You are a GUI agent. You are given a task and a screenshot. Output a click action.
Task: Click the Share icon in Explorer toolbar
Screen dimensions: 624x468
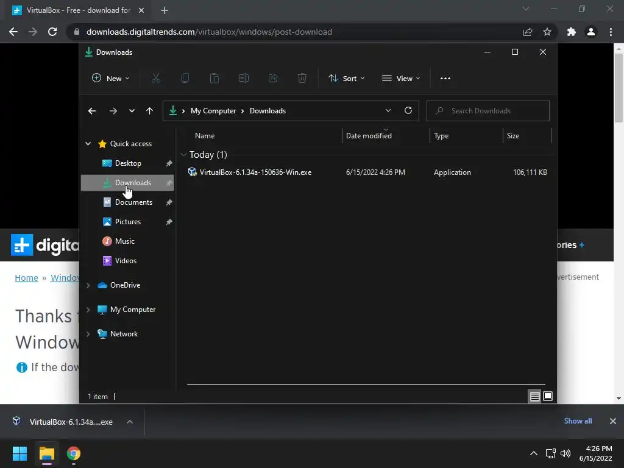[273, 79]
